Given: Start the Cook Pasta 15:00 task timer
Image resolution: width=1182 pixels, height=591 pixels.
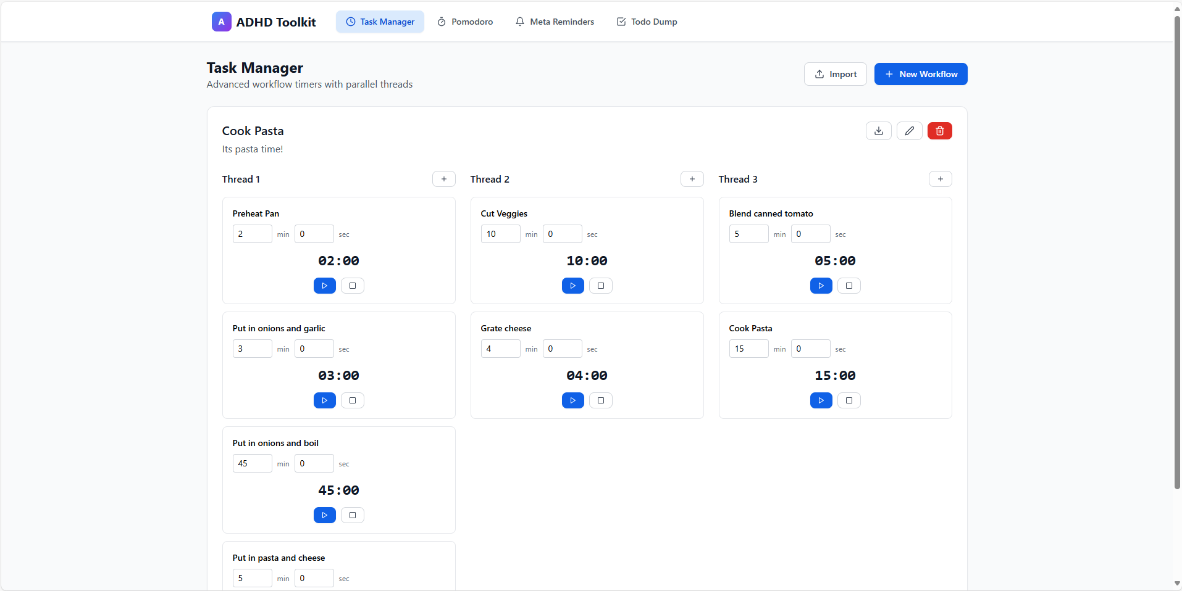Looking at the screenshot, I should pos(821,400).
